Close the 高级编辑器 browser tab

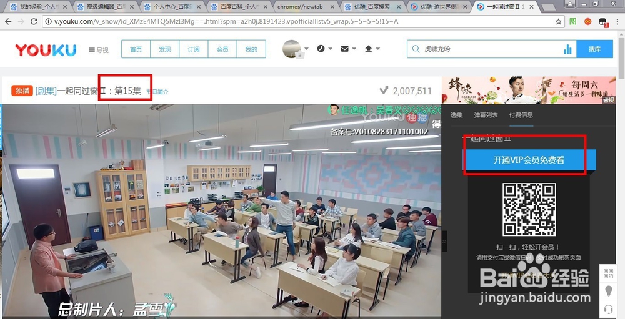(x=132, y=7)
